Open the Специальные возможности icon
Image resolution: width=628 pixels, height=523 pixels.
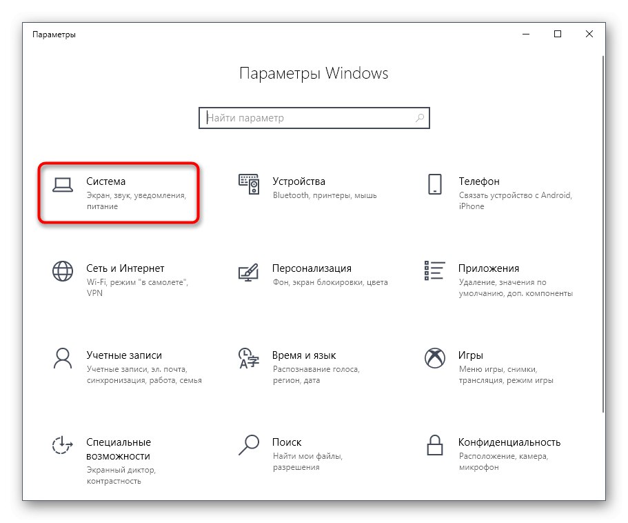(x=63, y=445)
